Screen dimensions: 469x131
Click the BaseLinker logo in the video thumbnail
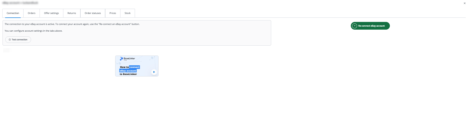point(122,59)
